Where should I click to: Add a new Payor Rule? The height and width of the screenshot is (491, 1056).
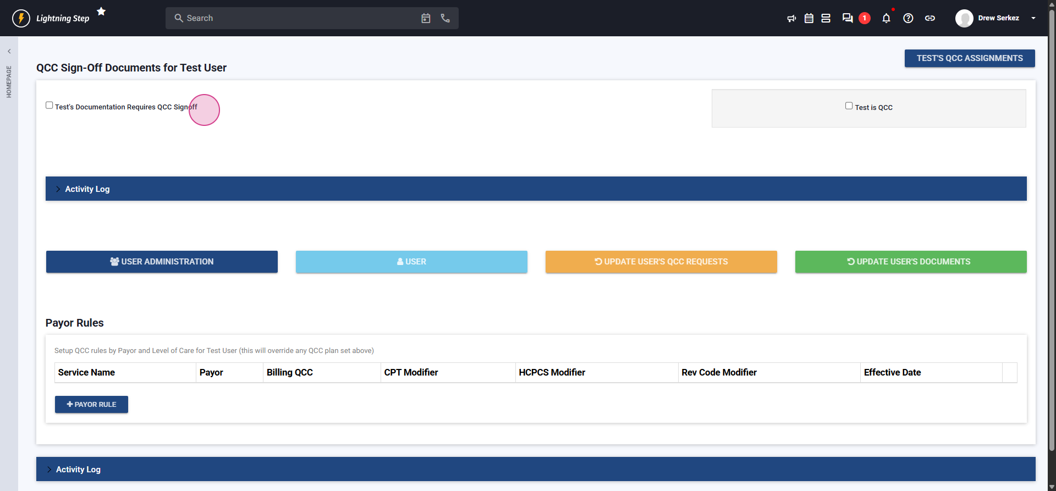[91, 405]
